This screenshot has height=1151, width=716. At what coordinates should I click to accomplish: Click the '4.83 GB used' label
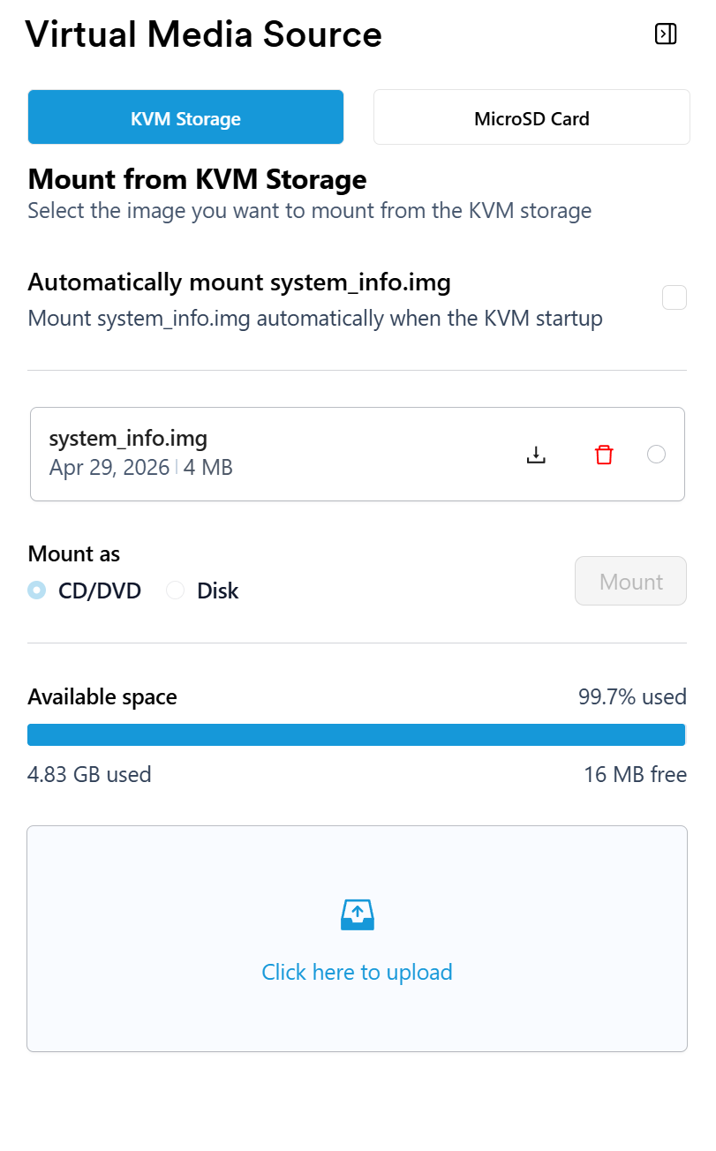click(x=89, y=774)
